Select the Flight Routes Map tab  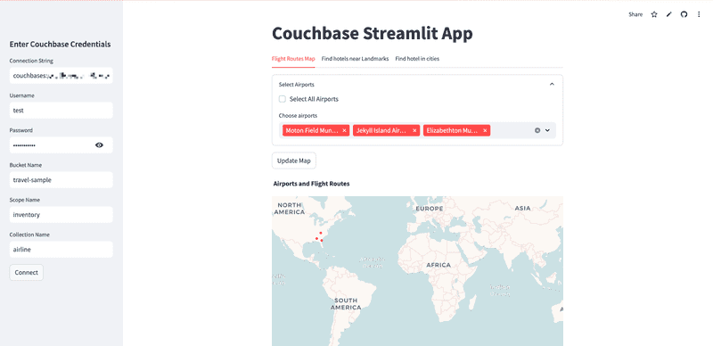click(293, 59)
